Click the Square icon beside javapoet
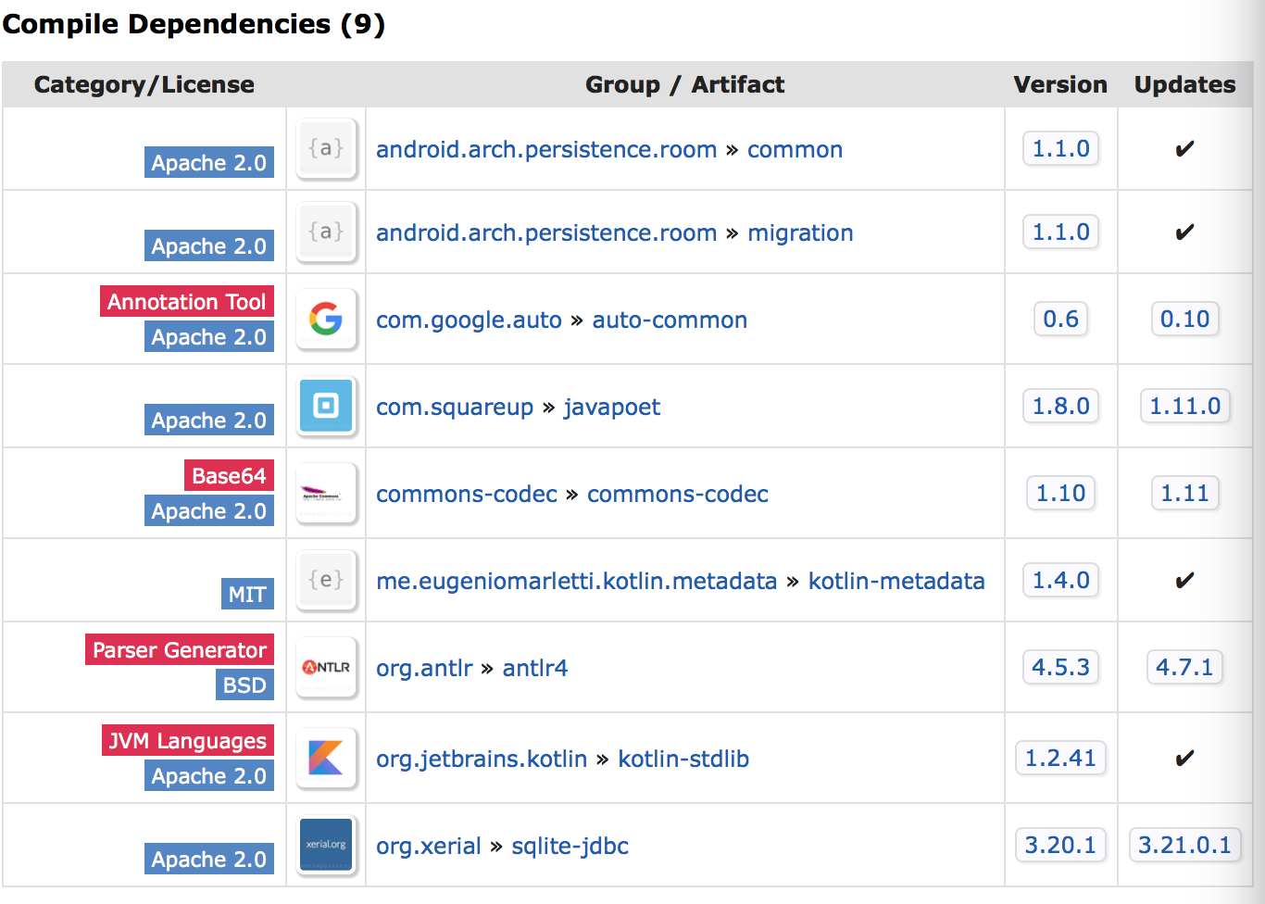Image resolution: width=1265 pixels, height=904 pixels. coord(326,407)
